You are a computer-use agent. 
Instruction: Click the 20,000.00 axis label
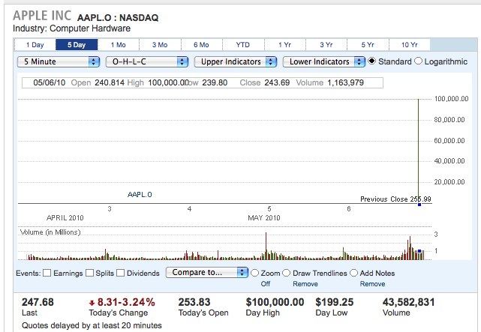(x=449, y=182)
